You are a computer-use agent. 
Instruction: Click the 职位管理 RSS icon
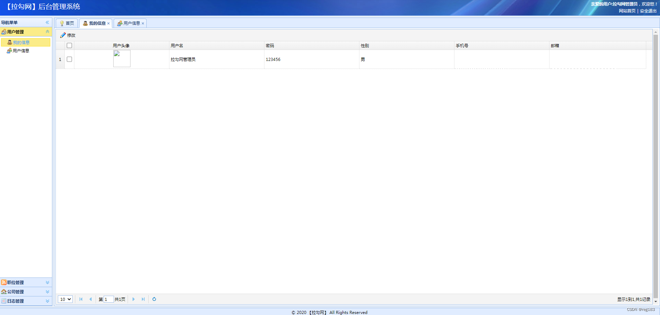click(x=4, y=282)
